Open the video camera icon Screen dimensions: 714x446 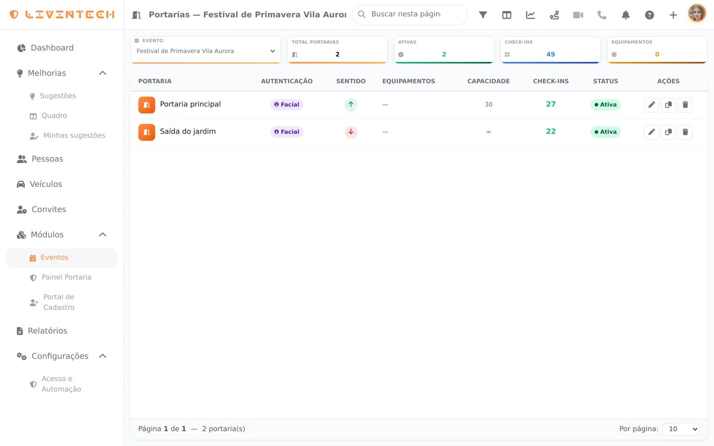tap(578, 15)
